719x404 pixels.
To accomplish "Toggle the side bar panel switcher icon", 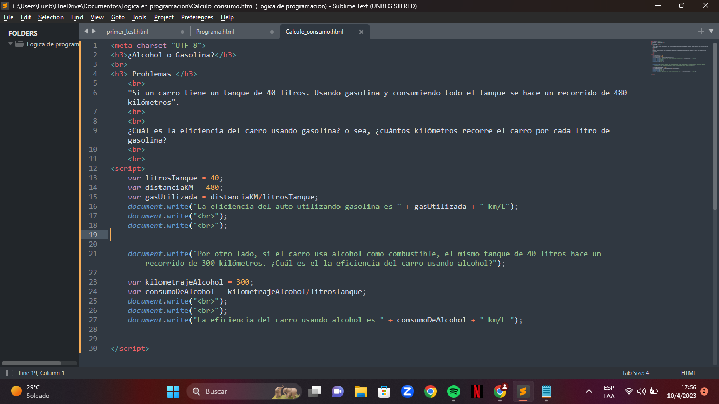I will coord(9,373).
